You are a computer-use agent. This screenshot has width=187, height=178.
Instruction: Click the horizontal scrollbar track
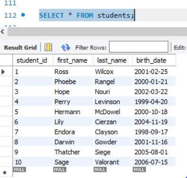coord(97,32)
